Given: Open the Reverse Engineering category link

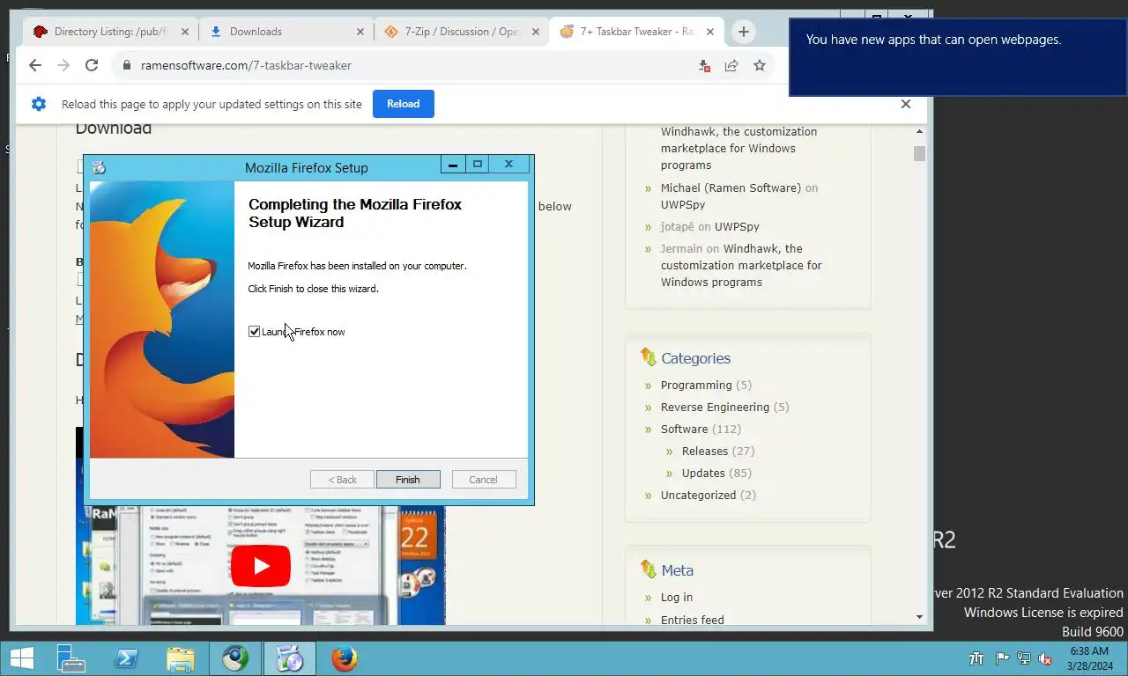Looking at the screenshot, I should 715,407.
